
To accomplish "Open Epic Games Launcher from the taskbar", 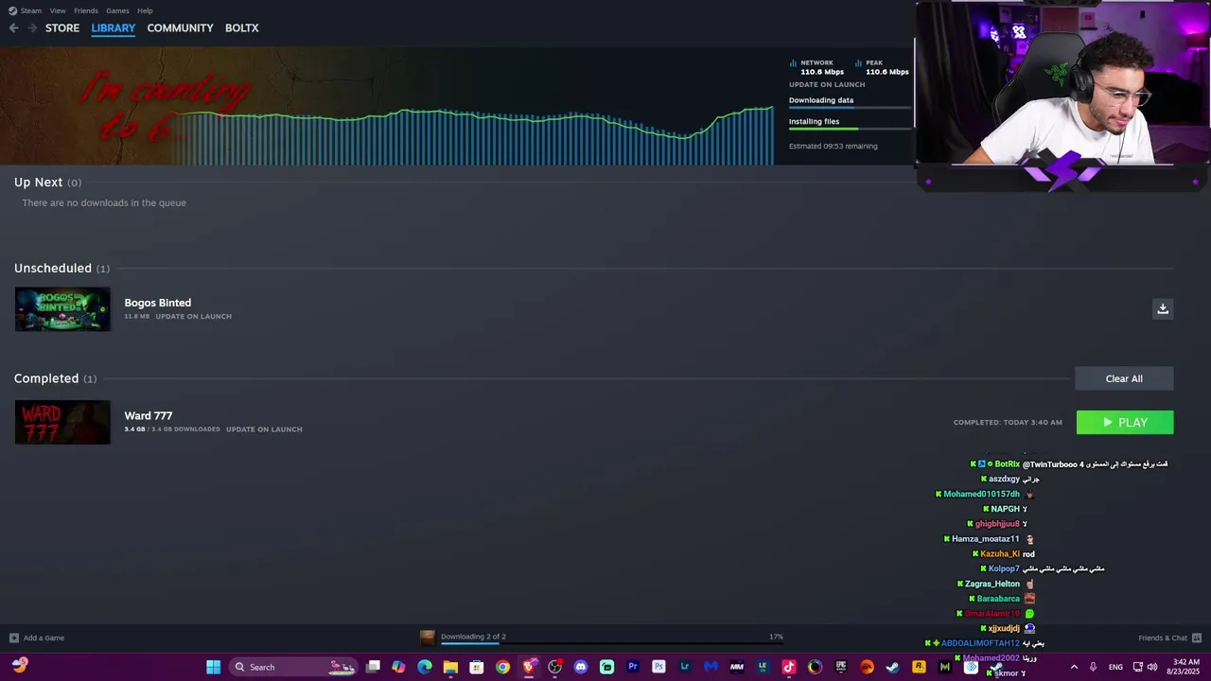I will 841,667.
